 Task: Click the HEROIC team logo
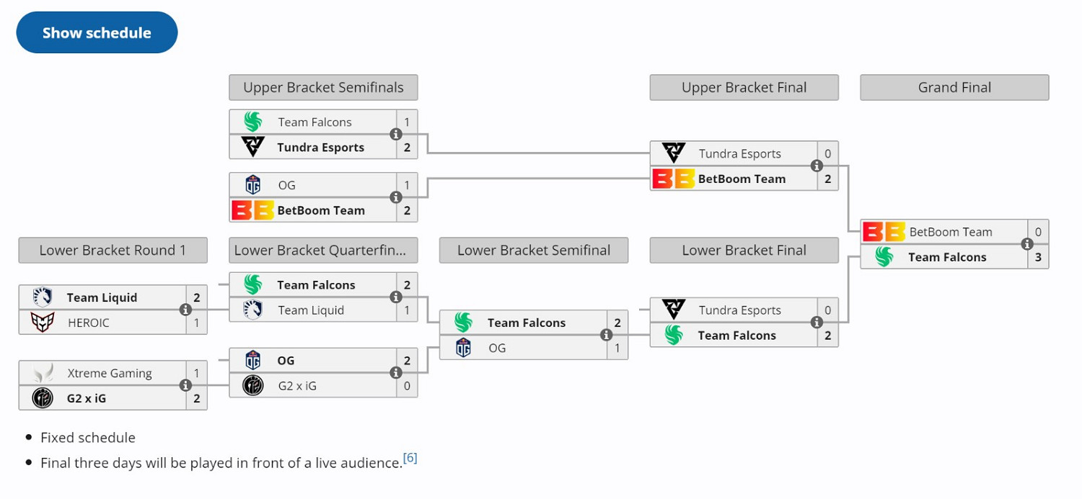[43, 323]
